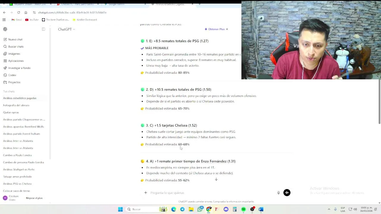Open Microsoft Word from the taskbar

261,209
